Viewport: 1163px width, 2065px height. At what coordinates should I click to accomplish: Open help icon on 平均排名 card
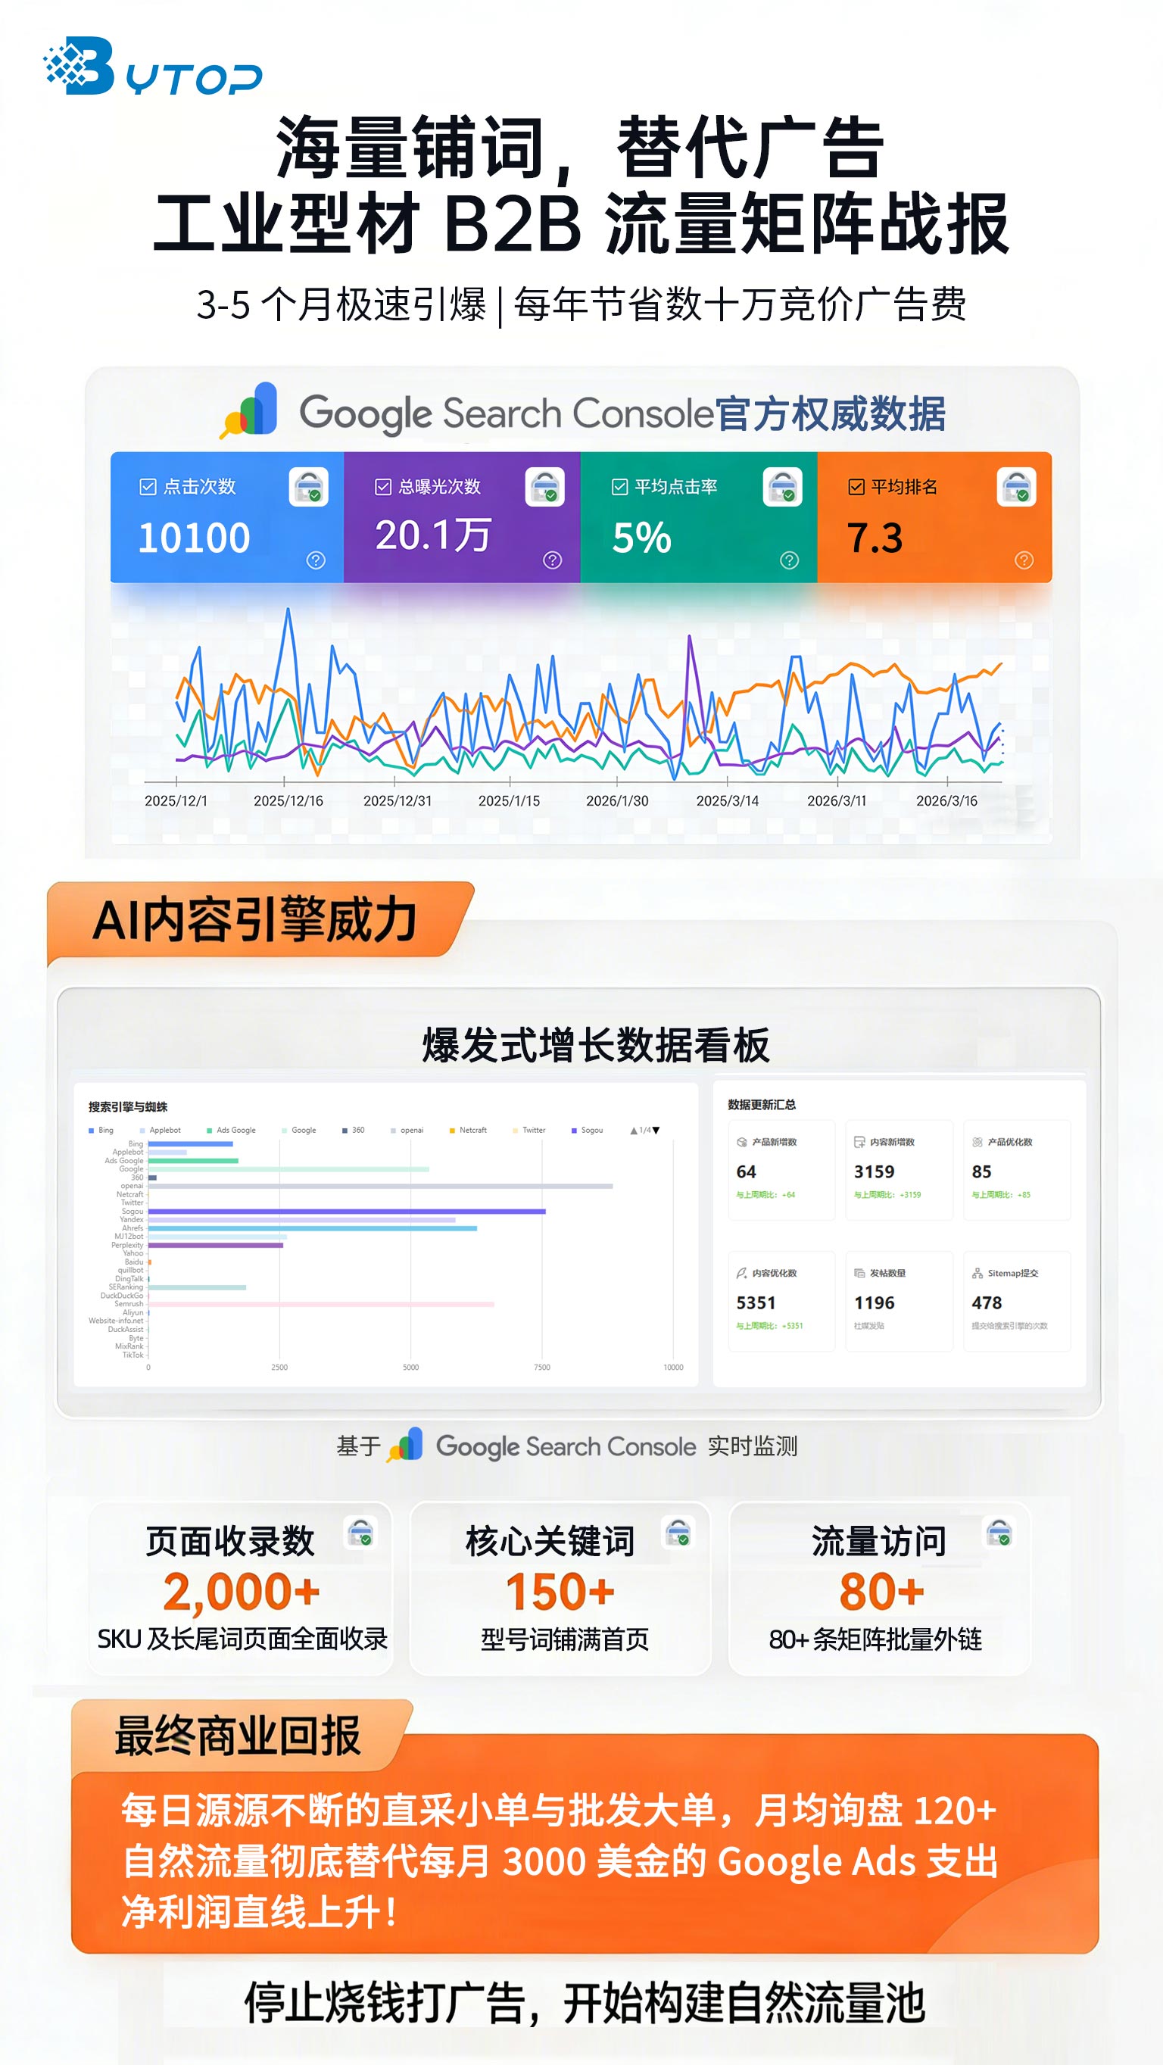(x=1024, y=560)
